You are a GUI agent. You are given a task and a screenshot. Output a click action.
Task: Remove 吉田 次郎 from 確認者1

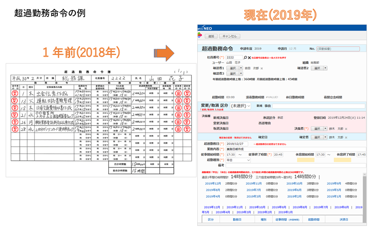click(x=262, y=68)
